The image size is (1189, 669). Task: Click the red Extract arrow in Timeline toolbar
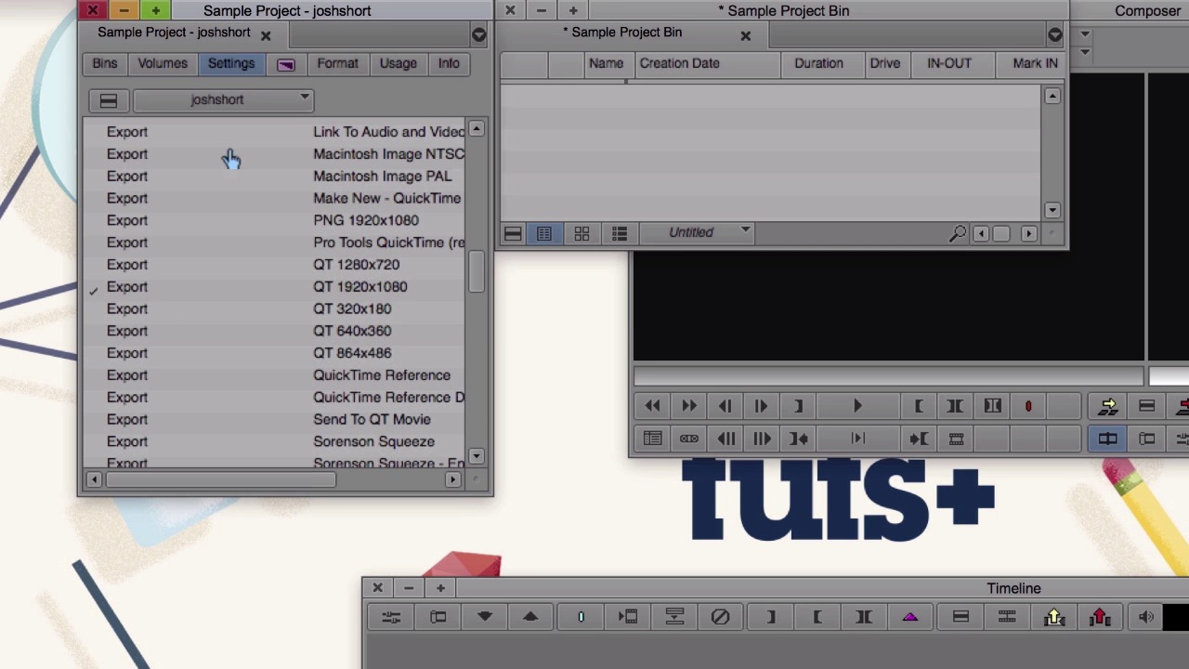(x=1100, y=617)
